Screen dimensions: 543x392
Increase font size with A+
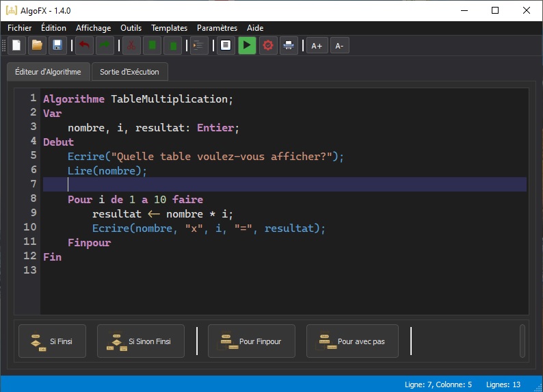coord(317,45)
